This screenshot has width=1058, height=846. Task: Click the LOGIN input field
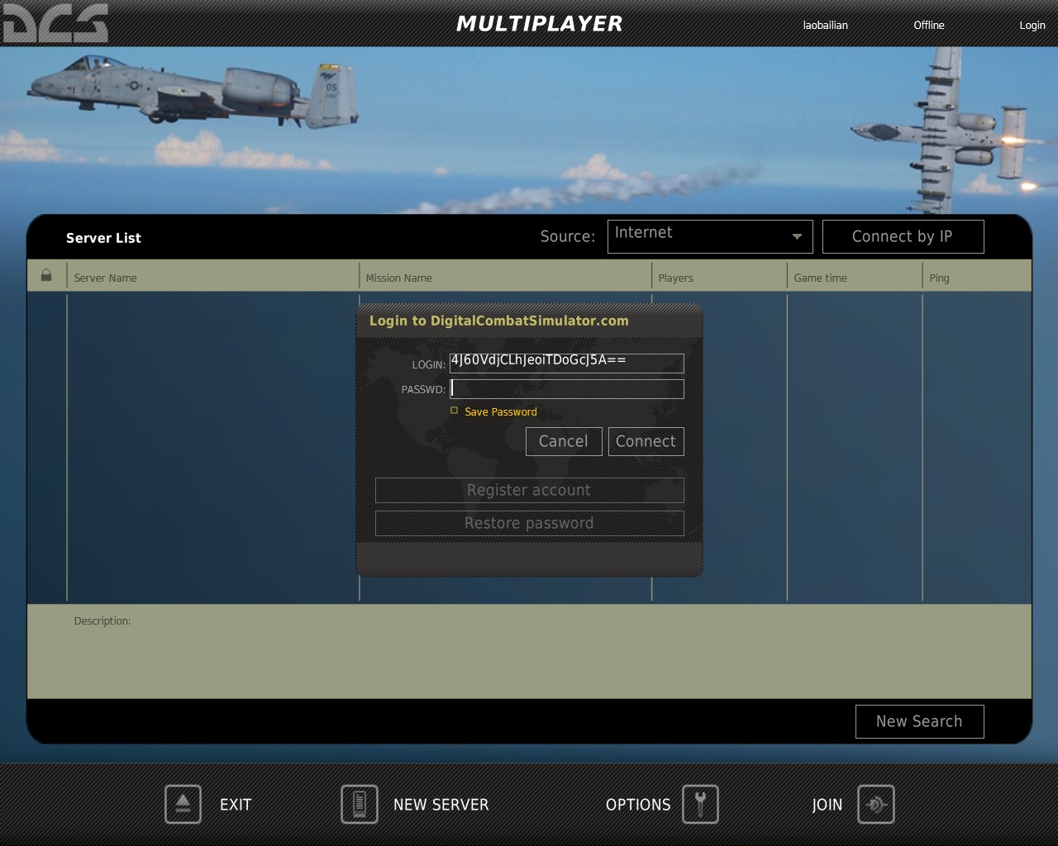[x=566, y=363]
